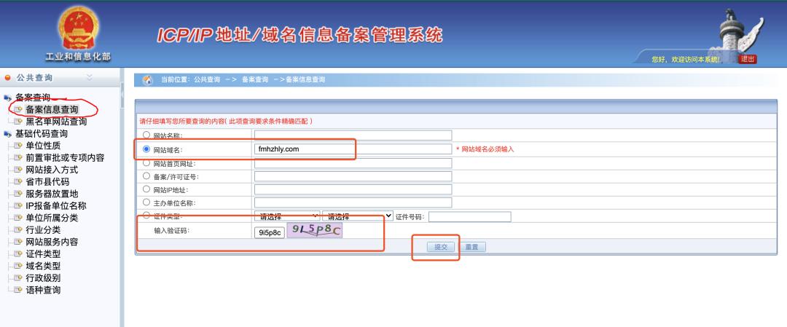Viewport: 787px width, 327px height.
Task: Open 域名类型 in sidebar
Action: point(43,266)
